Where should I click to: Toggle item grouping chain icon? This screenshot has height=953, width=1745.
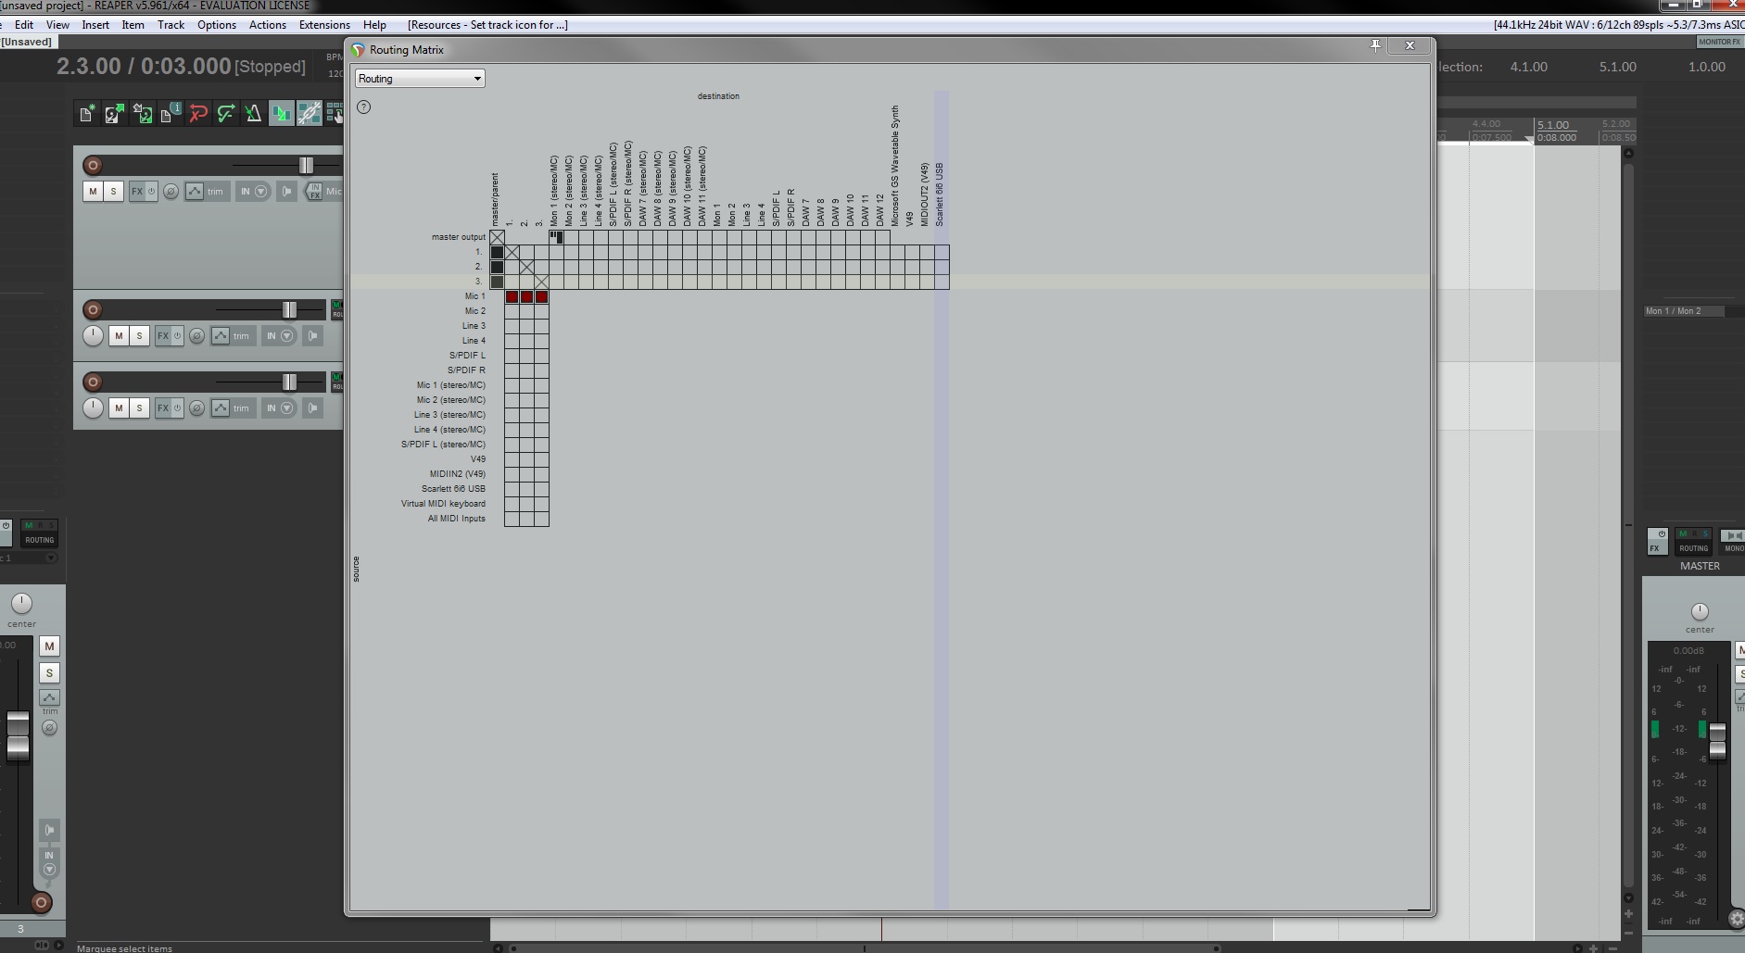[309, 114]
